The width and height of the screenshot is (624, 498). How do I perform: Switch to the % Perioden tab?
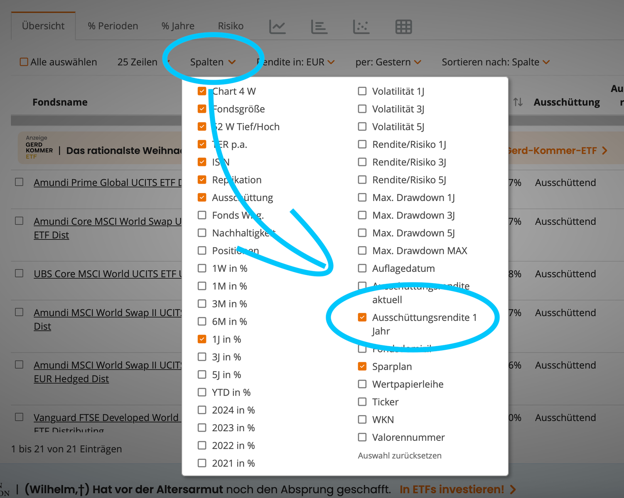click(x=113, y=26)
